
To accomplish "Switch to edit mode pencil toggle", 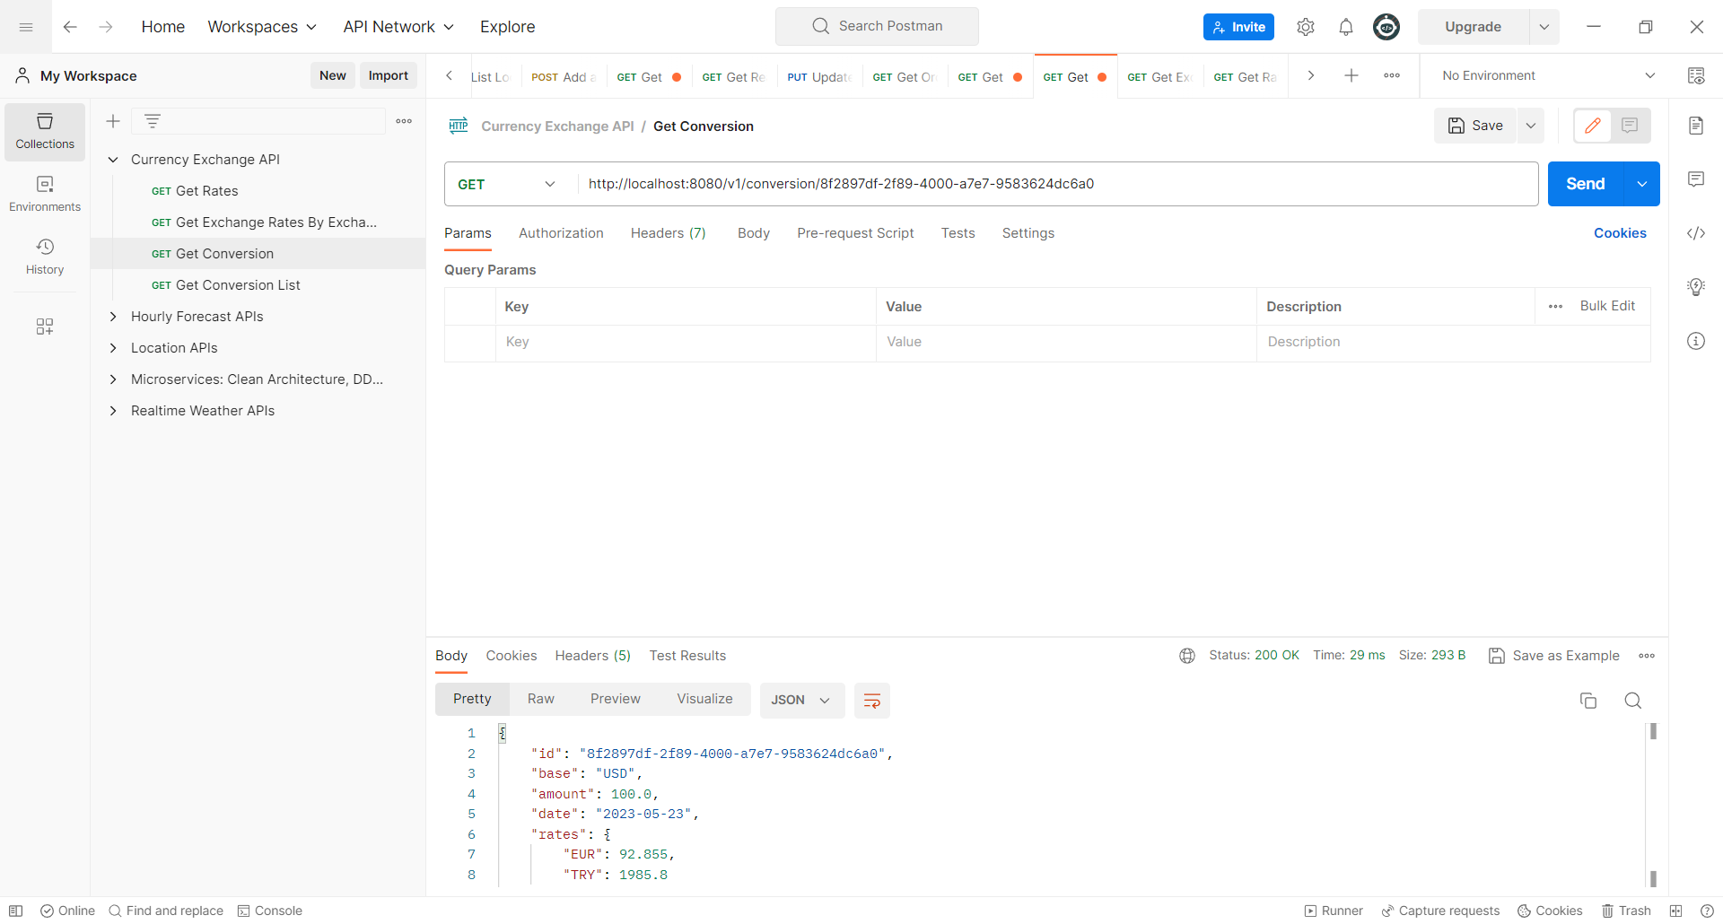I will point(1593,126).
